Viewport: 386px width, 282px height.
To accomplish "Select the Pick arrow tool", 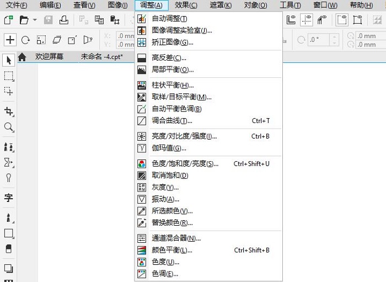I will click(x=9, y=60).
